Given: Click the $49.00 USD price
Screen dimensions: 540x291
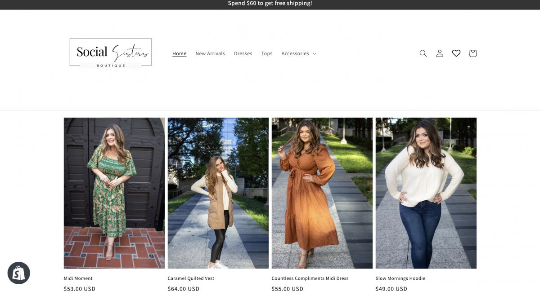Looking at the screenshot, I should coord(391,289).
